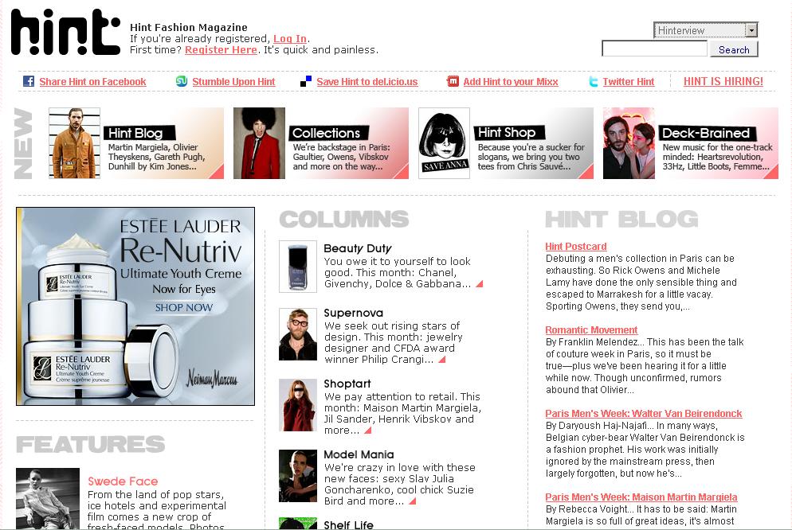Click the Save Anna illustration thumbnail
The width and height of the screenshot is (792, 530).
444,143
